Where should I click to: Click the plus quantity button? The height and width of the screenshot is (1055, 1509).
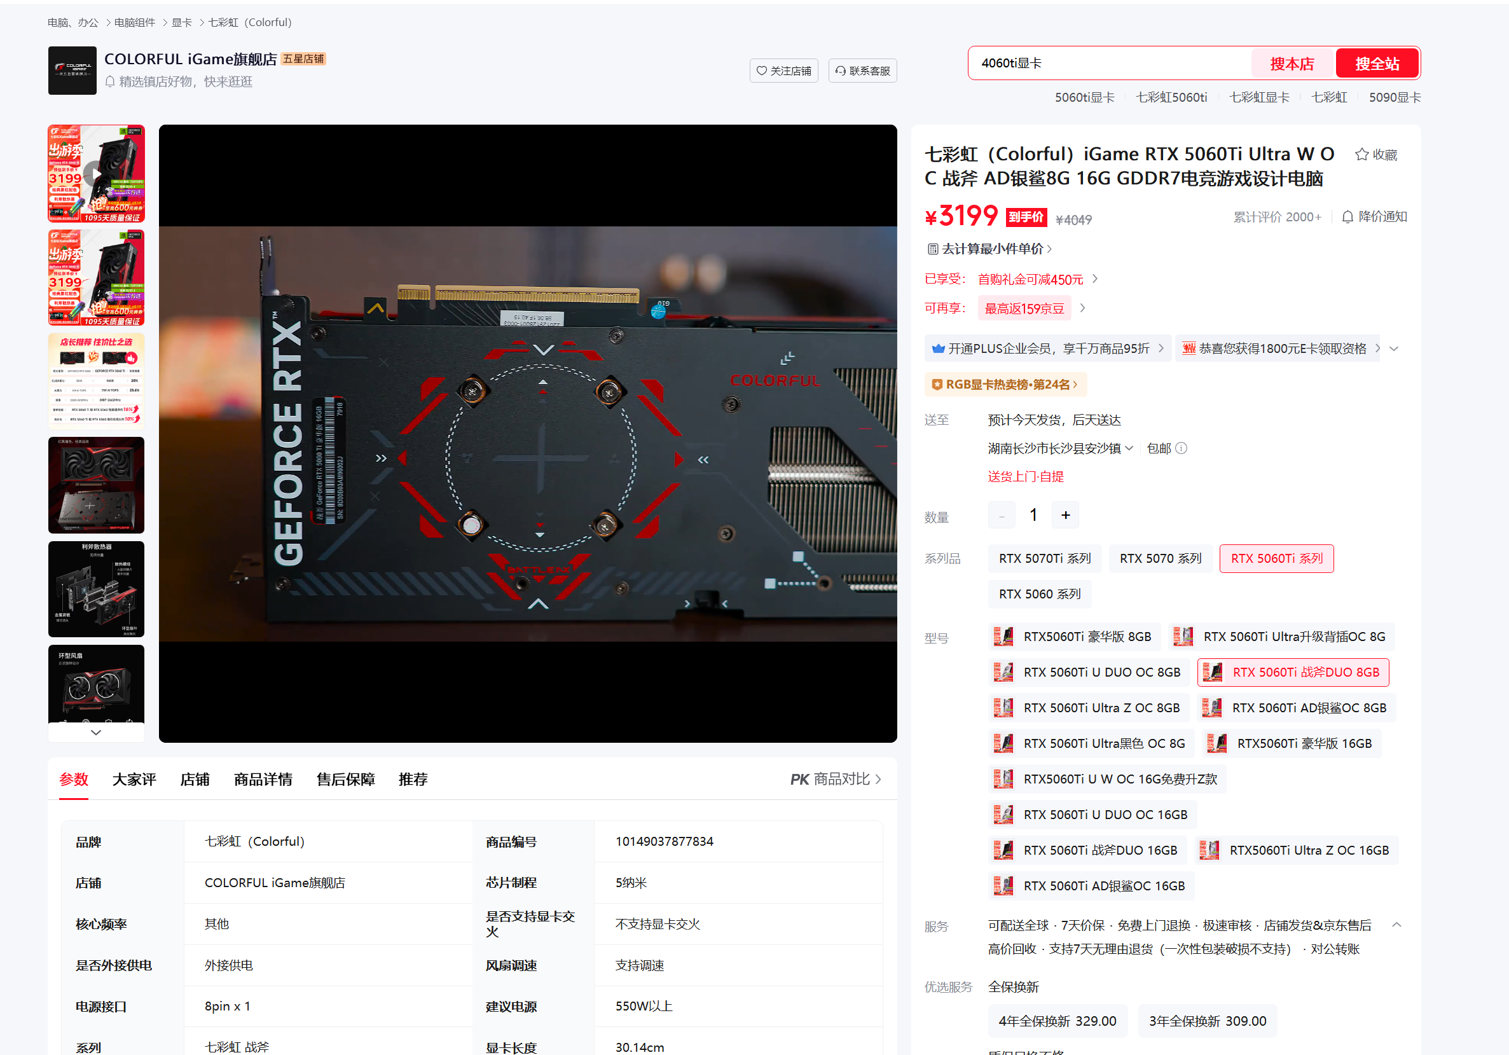point(1065,515)
